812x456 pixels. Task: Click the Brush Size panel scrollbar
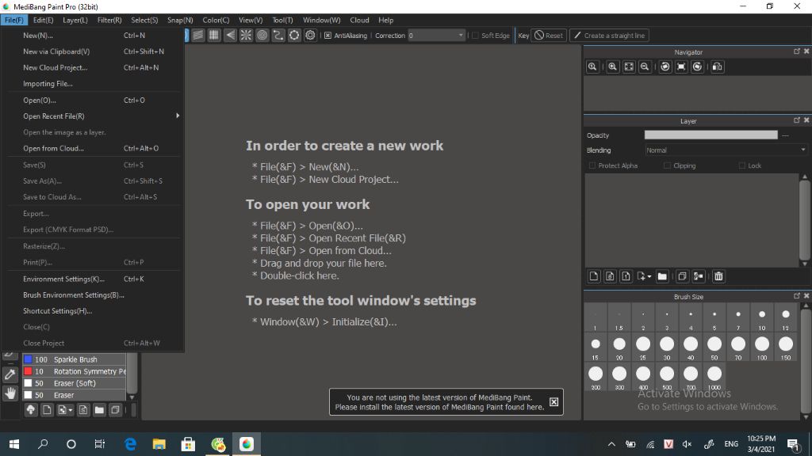click(806, 361)
